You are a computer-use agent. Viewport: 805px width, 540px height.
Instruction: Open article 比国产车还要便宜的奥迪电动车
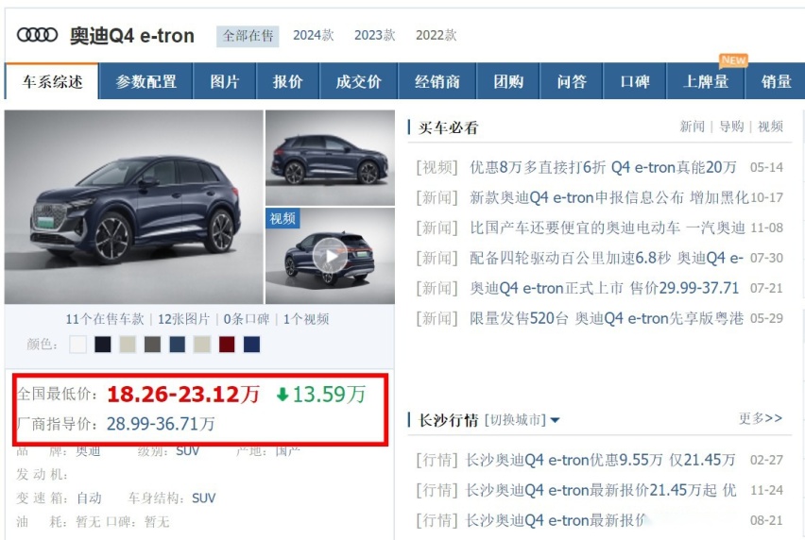[x=608, y=228]
